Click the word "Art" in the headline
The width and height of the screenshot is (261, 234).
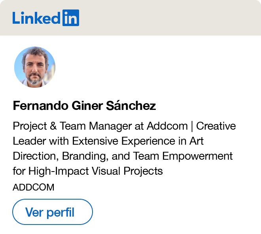[x=196, y=141]
